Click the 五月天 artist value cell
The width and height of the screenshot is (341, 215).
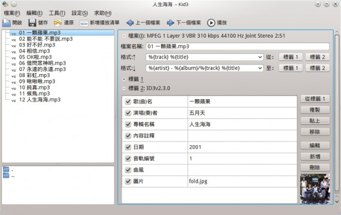[x=242, y=113]
